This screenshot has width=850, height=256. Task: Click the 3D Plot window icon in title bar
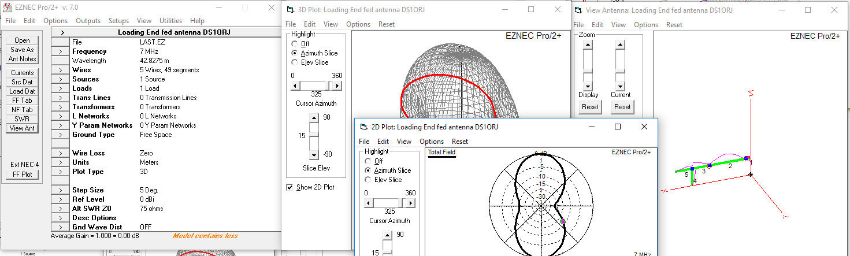pyautogui.click(x=291, y=10)
